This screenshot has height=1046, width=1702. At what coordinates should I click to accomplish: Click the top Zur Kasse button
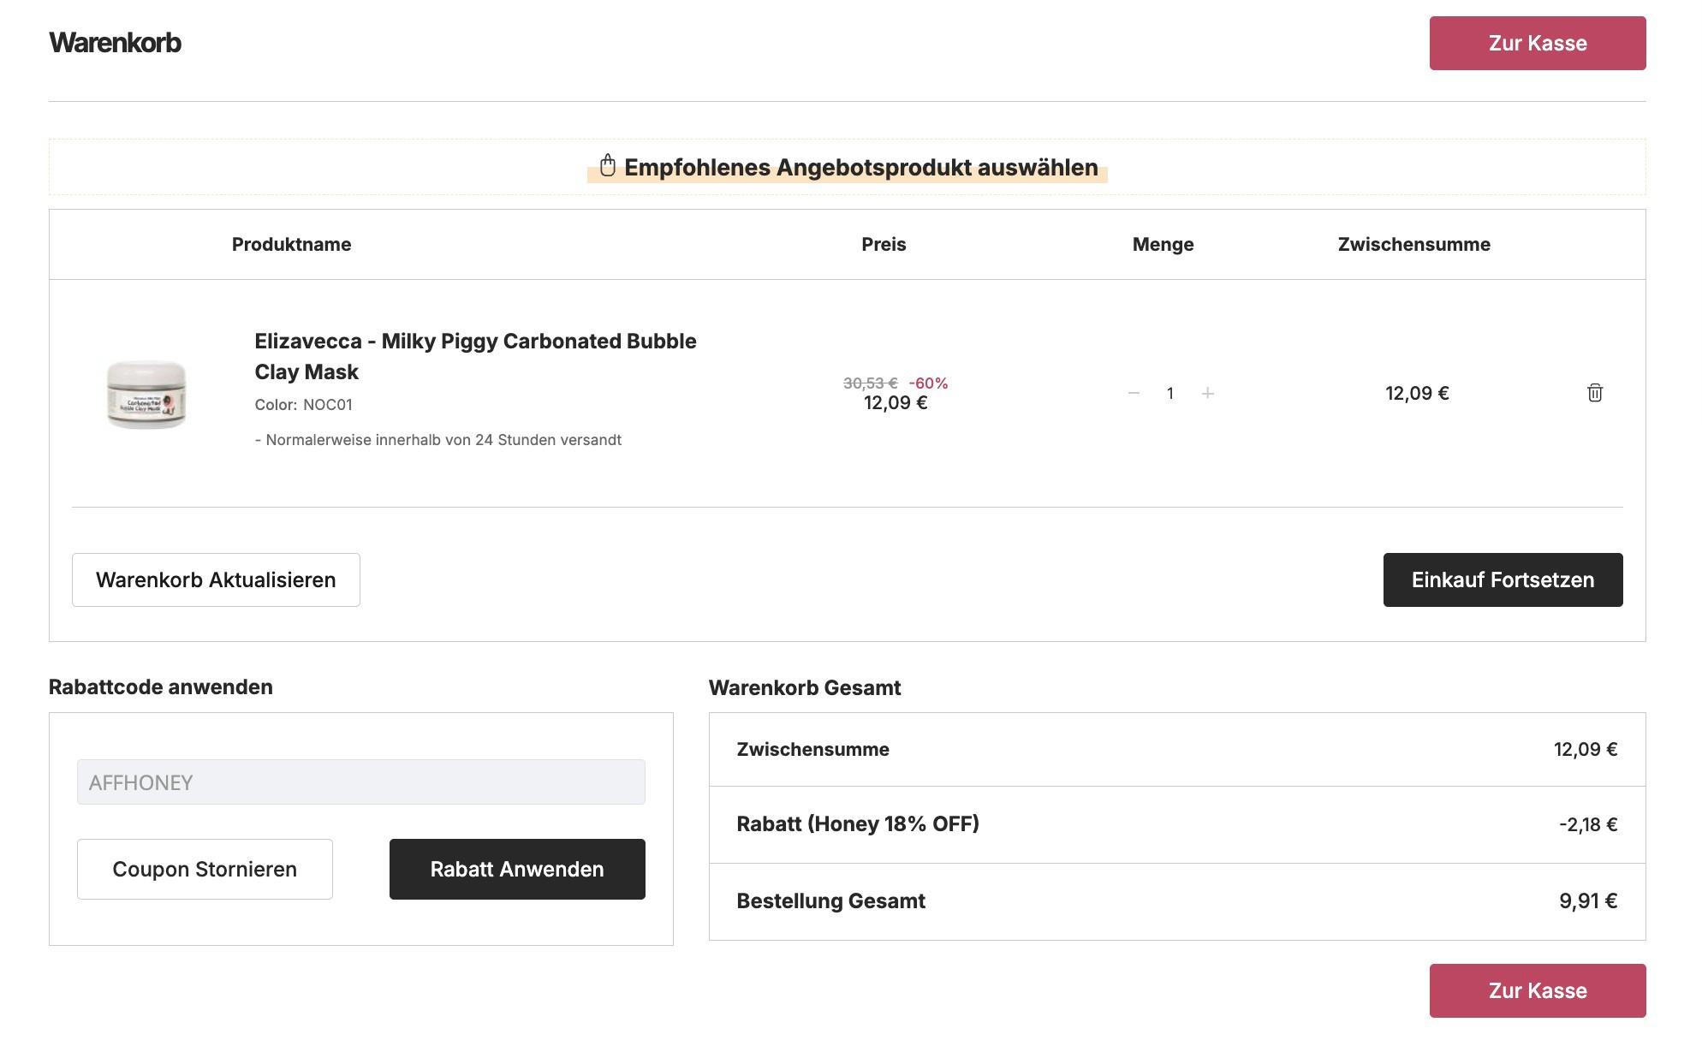coord(1537,43)
